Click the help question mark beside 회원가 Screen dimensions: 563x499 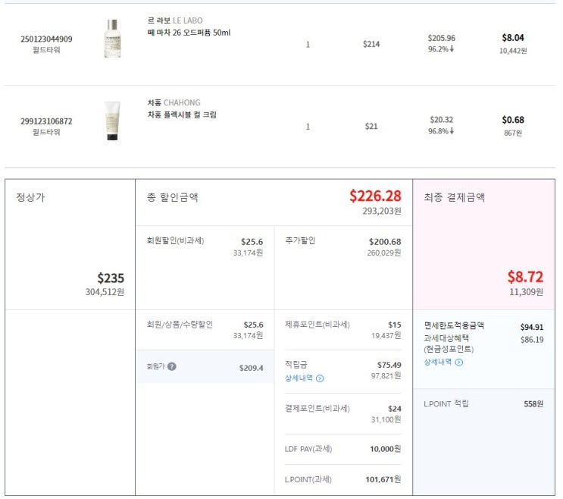point(172,367)
